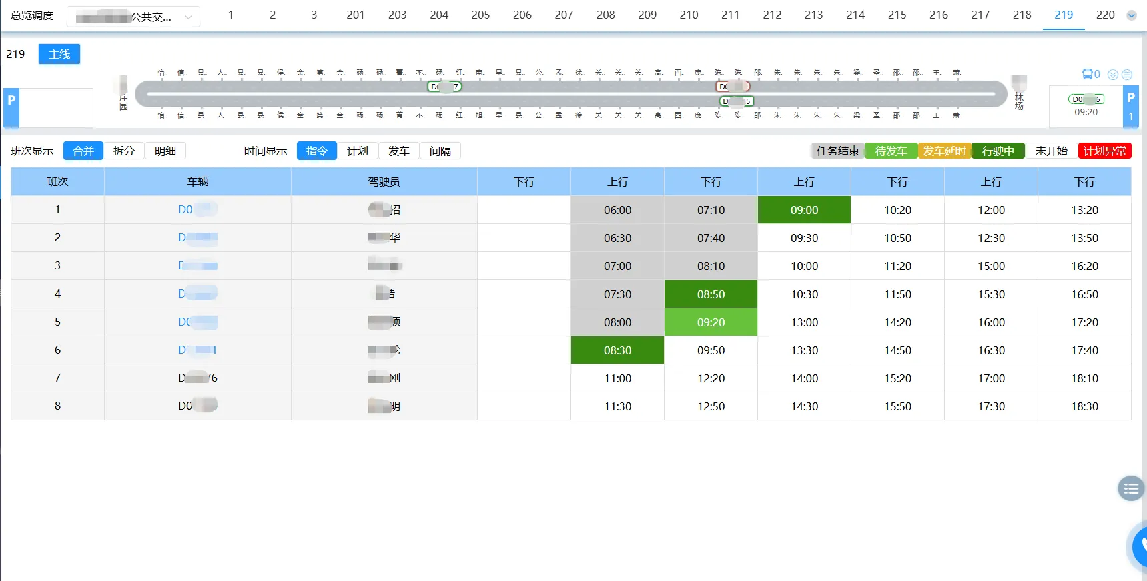1147x581 pixels.
Task: Switch to route tab 205
Action: pyautogui.click(x=480, y=15)
